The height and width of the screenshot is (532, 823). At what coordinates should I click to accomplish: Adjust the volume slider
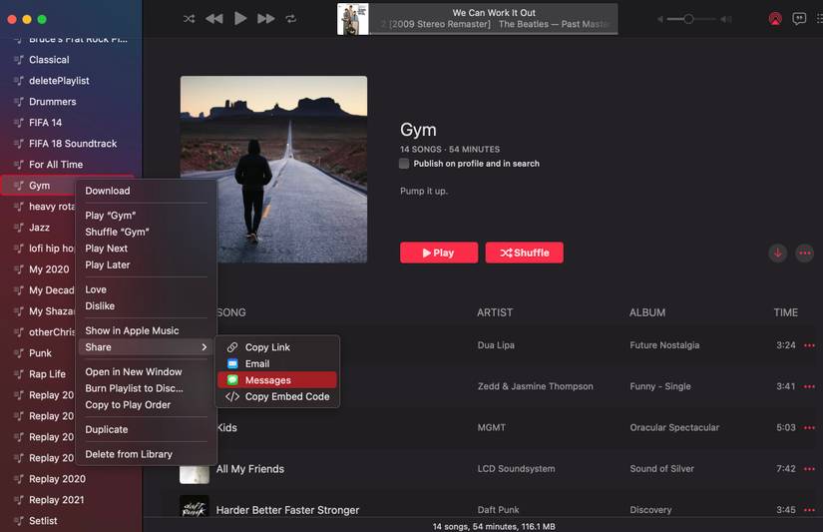[688, 19]
